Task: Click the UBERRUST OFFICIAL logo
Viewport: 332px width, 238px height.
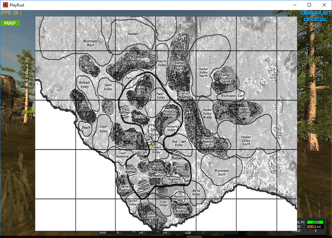Action: point(315,16)
